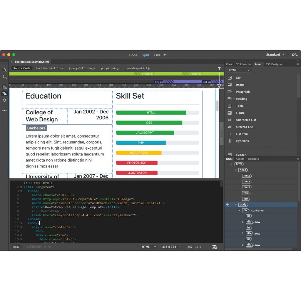Click the Open Documents icon in left toolbar

(x=4, y=70)
